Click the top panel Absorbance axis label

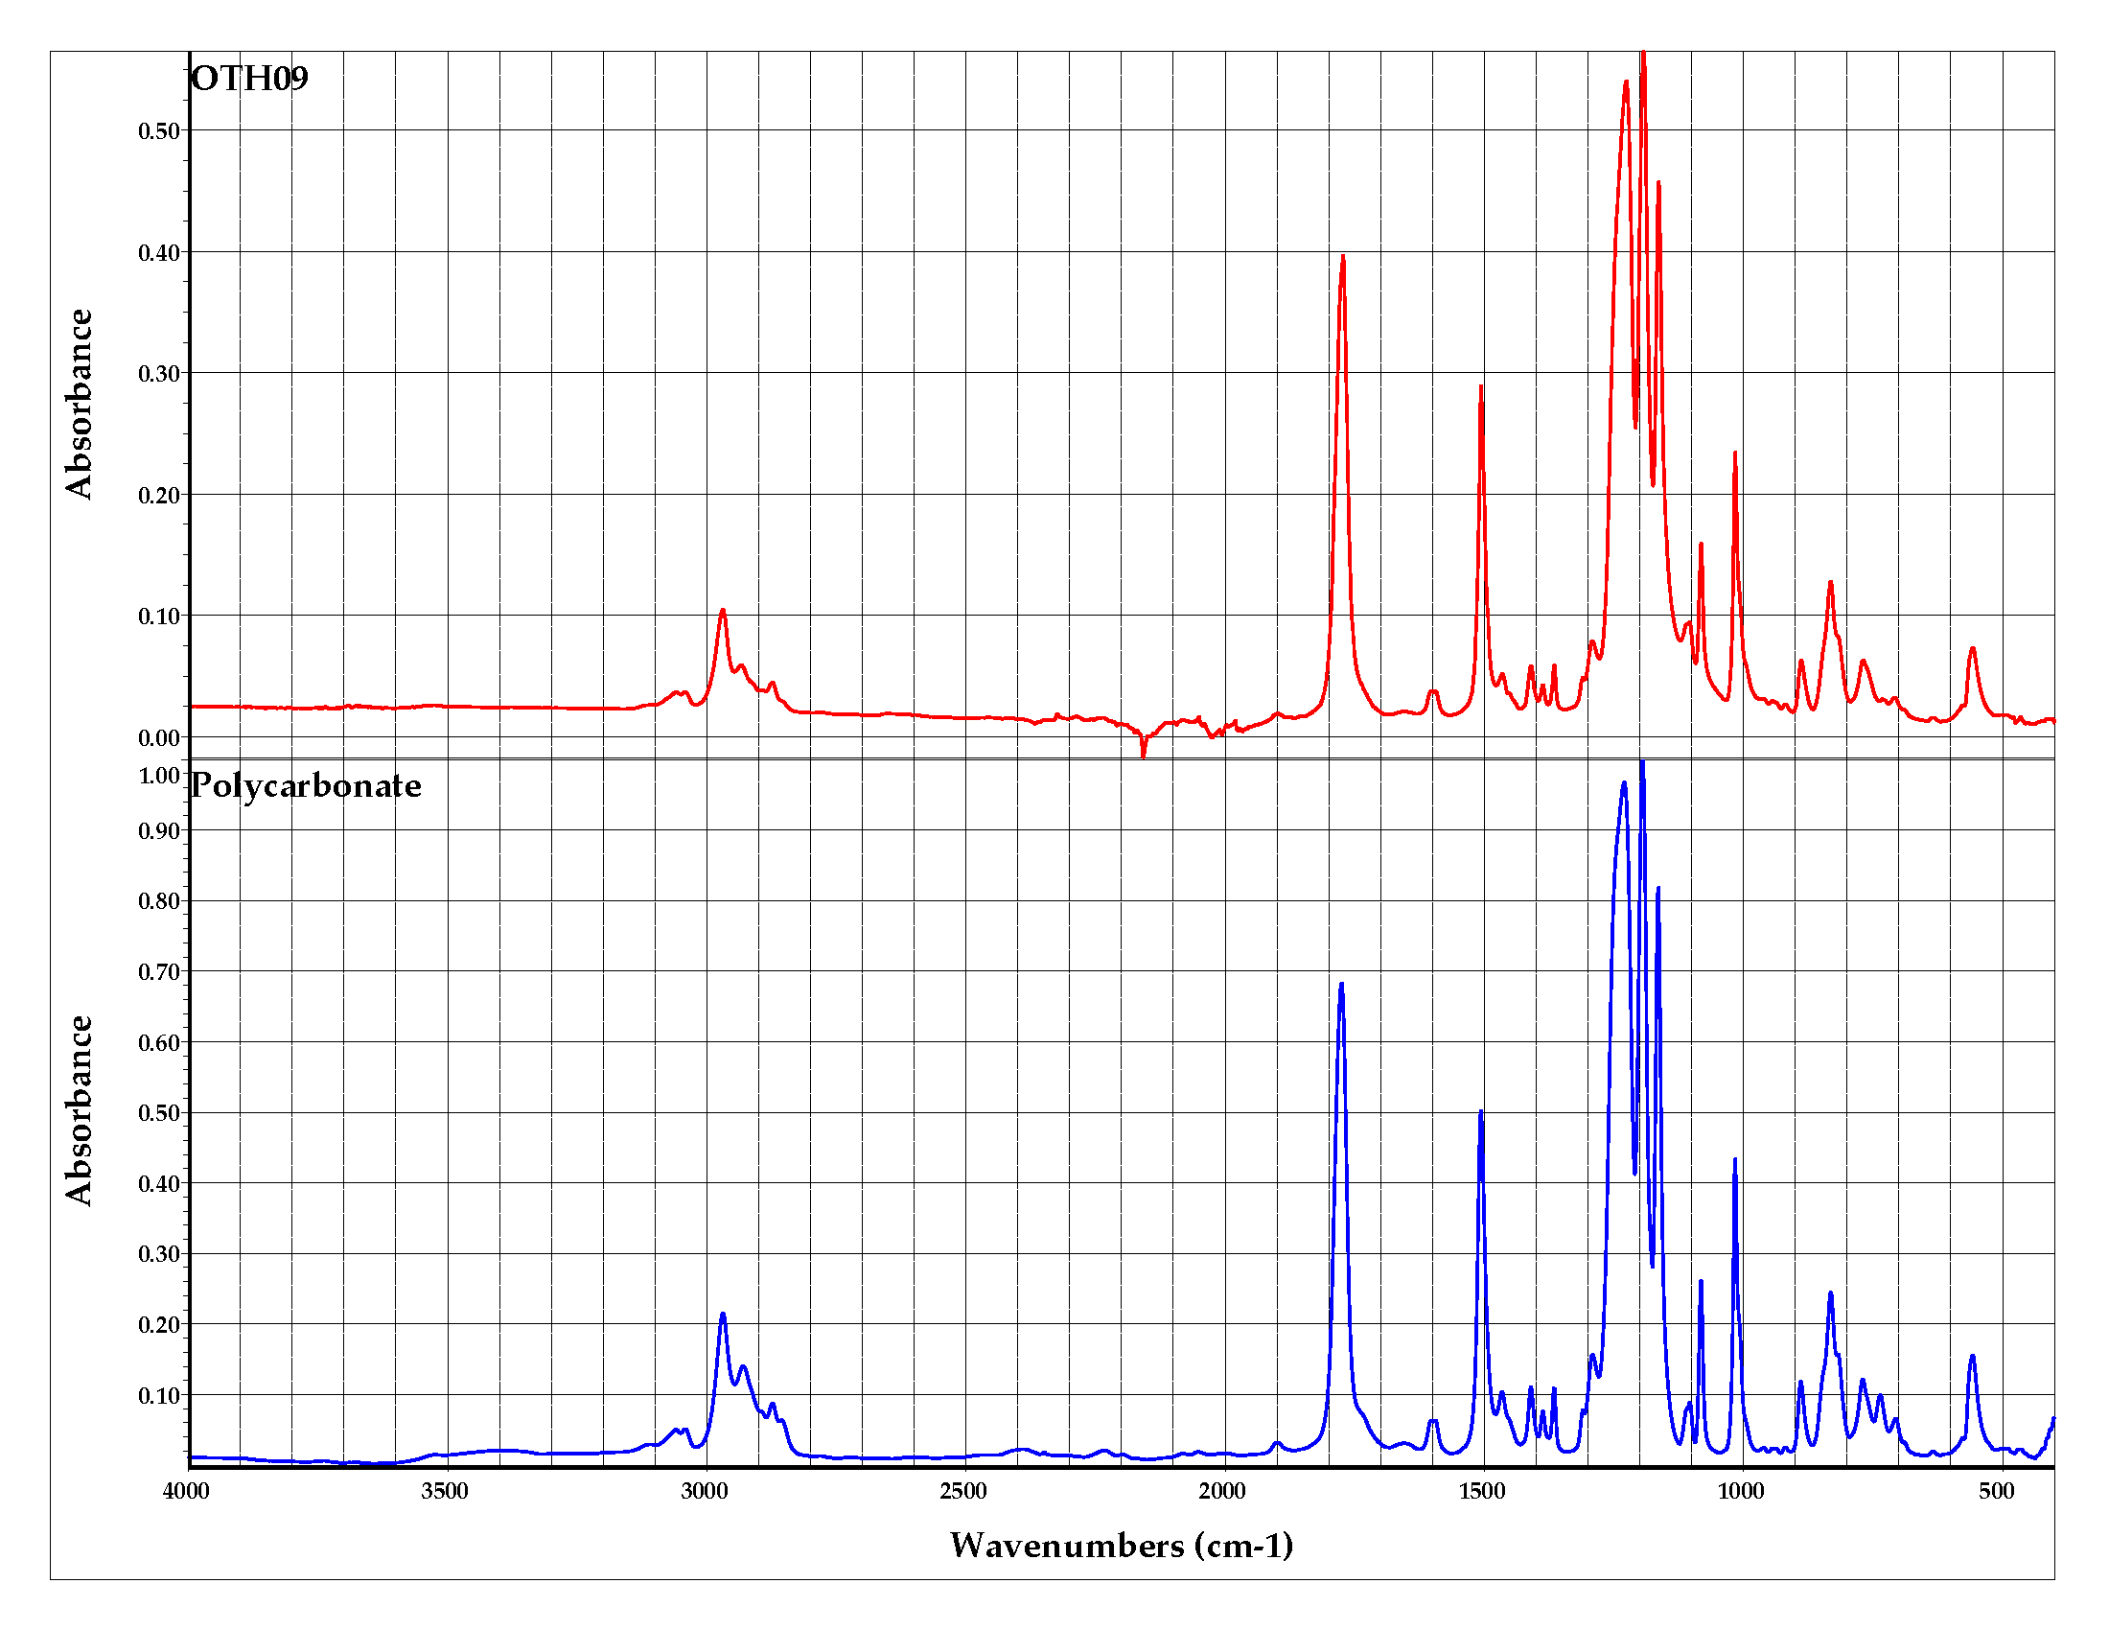[79, 404]
